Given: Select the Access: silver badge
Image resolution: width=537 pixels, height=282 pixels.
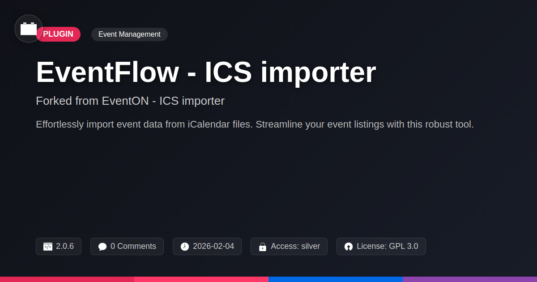Looking at the screenshot, I should (295, 246).
